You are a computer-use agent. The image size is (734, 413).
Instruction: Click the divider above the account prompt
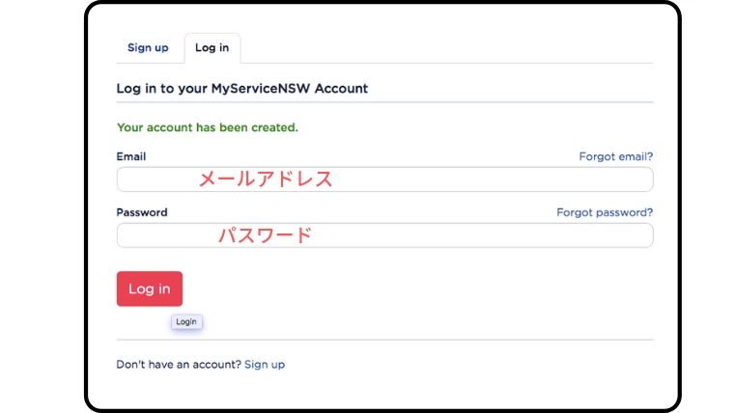[384, 340]
